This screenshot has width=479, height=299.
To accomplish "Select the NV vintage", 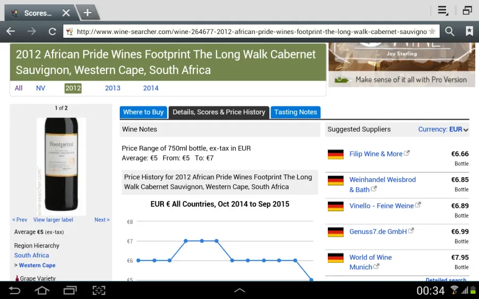I will click(x=40, y=88).
